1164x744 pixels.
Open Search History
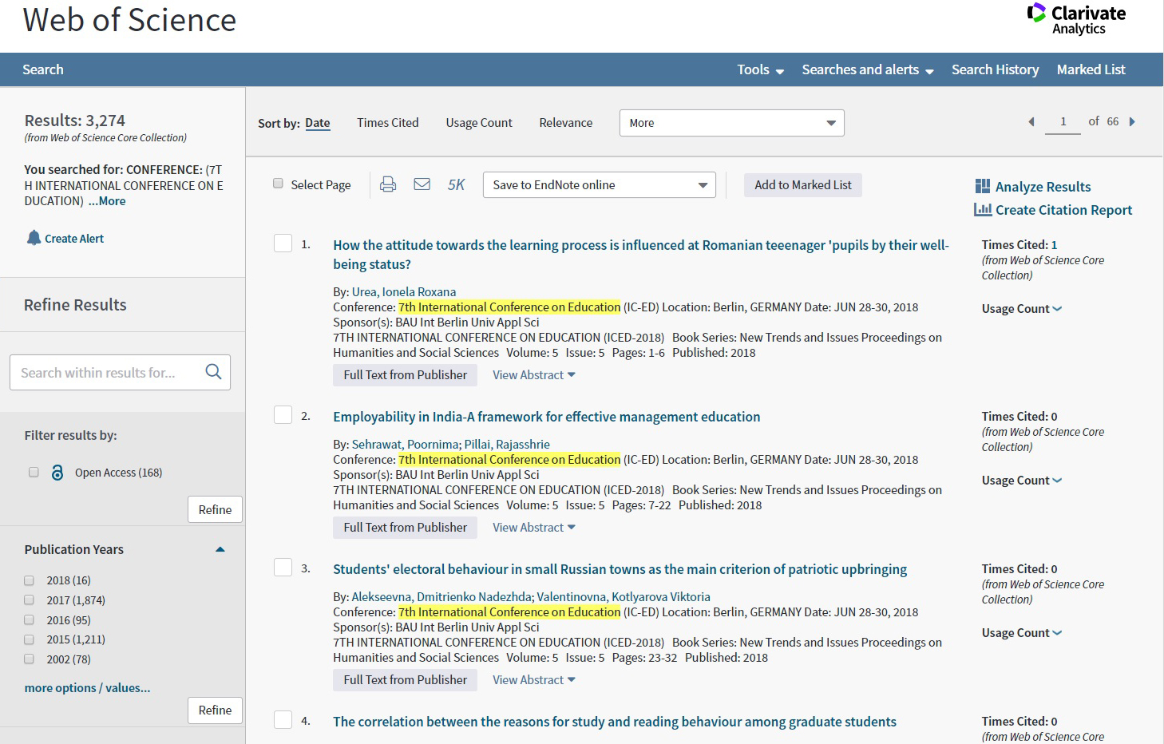click(995, 69)
